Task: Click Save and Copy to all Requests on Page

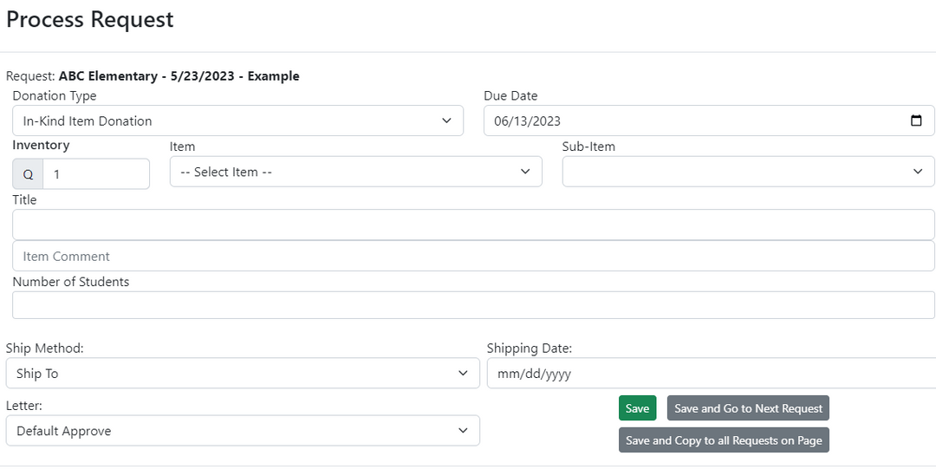Action: coord(724,440)
